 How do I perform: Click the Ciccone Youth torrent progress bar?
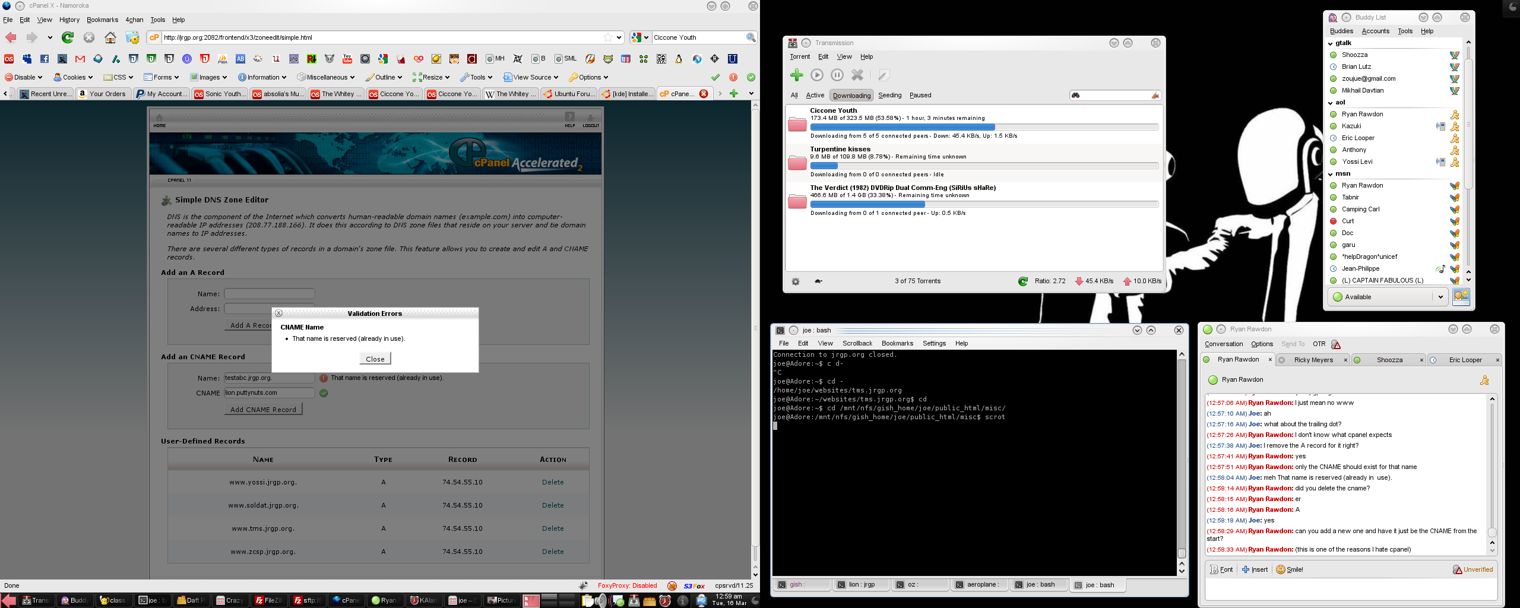984,127
